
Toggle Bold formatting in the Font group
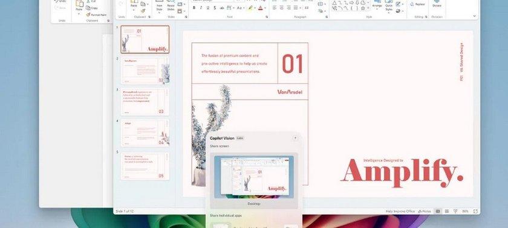(x=194, y=8)
